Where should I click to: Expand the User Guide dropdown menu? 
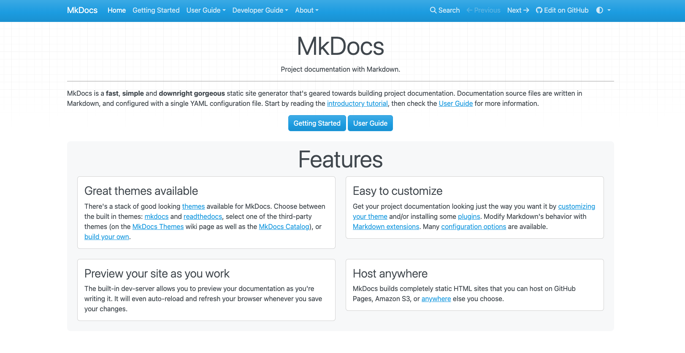click(x=206, y=10)
